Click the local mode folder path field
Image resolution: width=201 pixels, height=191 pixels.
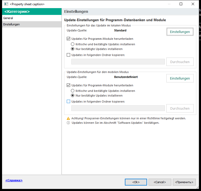[118, 62]
